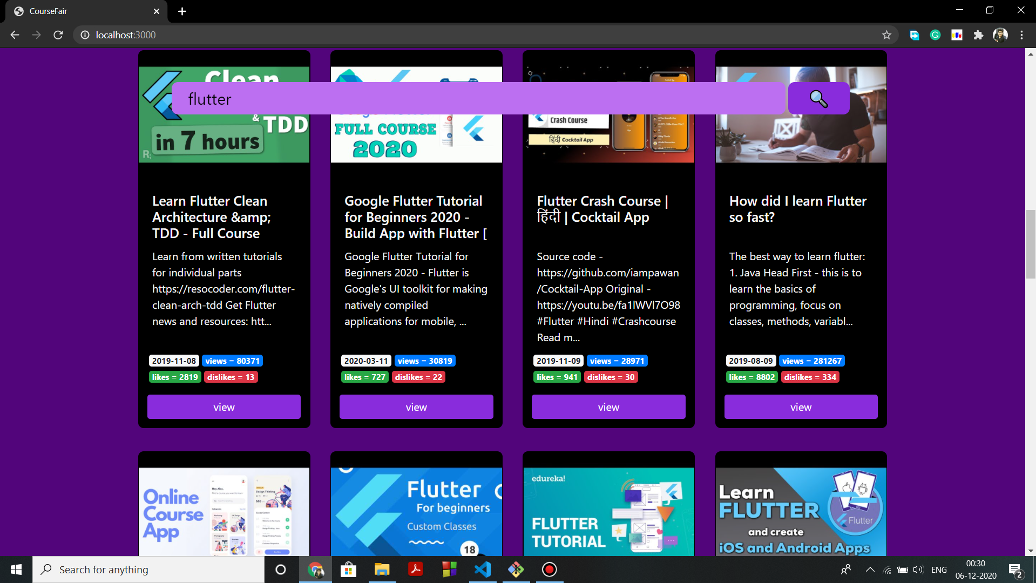Click the 2020-03-11 date badge

pyautogui.click(x=366, y=361)
